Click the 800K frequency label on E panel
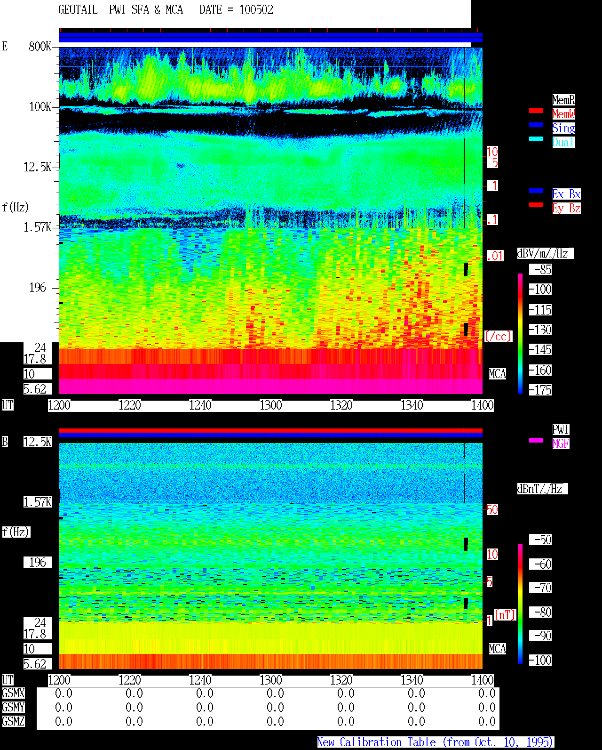Image resolution: width=602 pixels, height=750 pixels. [40, 47]
